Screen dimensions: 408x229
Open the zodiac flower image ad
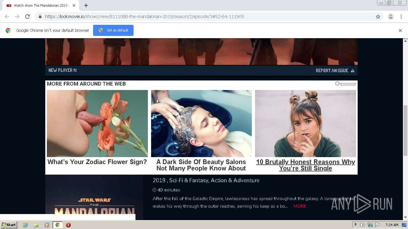point(97,123)
